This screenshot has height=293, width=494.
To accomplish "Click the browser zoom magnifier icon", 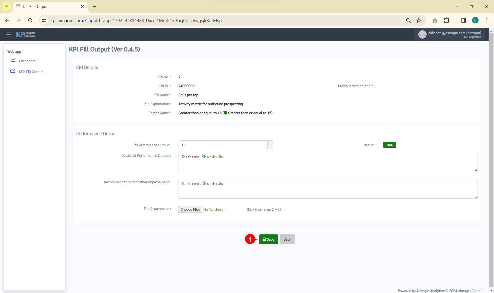I will pos(408,21).
